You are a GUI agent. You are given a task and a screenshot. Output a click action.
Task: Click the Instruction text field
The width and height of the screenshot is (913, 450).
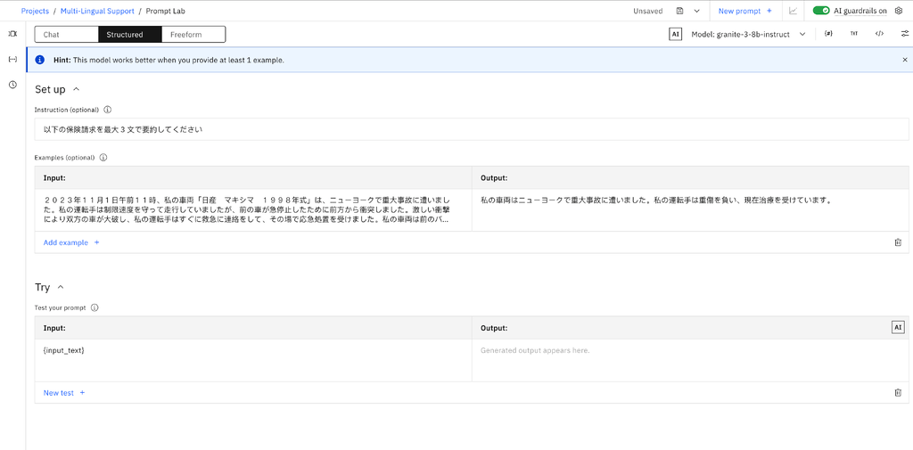(472, 130)
